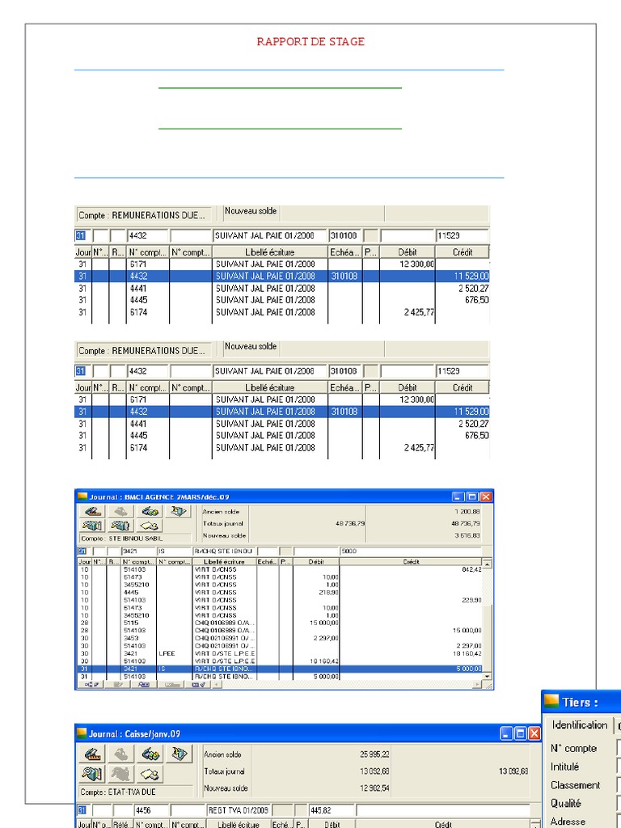Click the first bottom status icon in BMCI journal

point(89,685)
